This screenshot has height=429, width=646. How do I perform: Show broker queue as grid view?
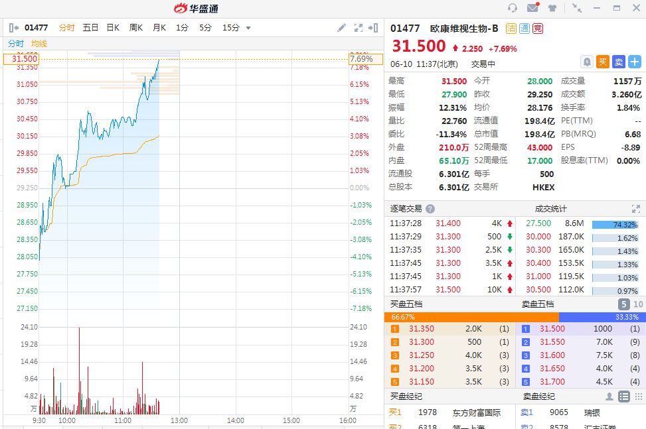click(x=639, y=397)
